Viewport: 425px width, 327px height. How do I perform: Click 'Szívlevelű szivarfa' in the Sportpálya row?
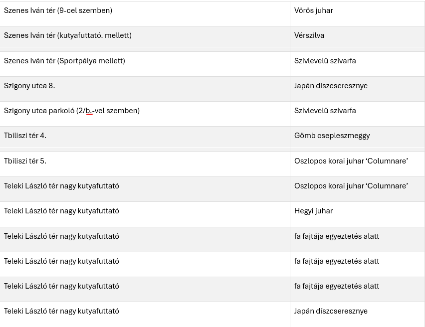[325, 61]
